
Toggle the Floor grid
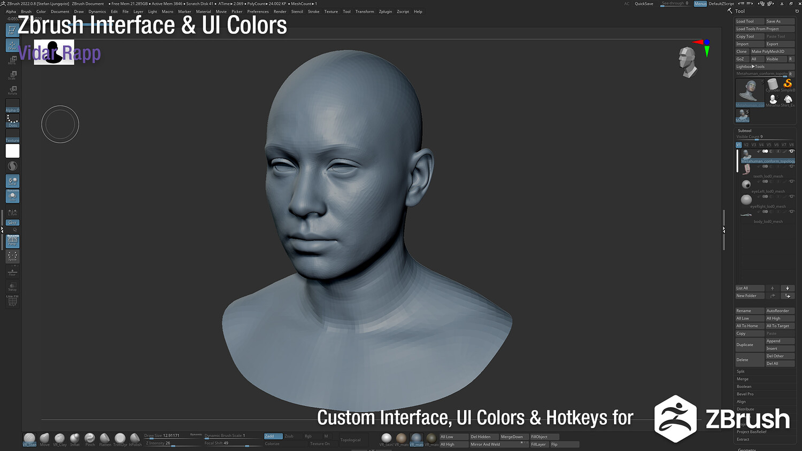pos(12,271)
